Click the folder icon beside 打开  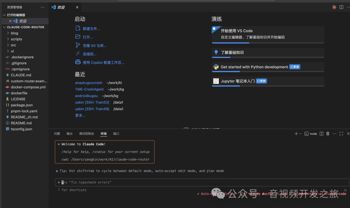click(78, 37)
